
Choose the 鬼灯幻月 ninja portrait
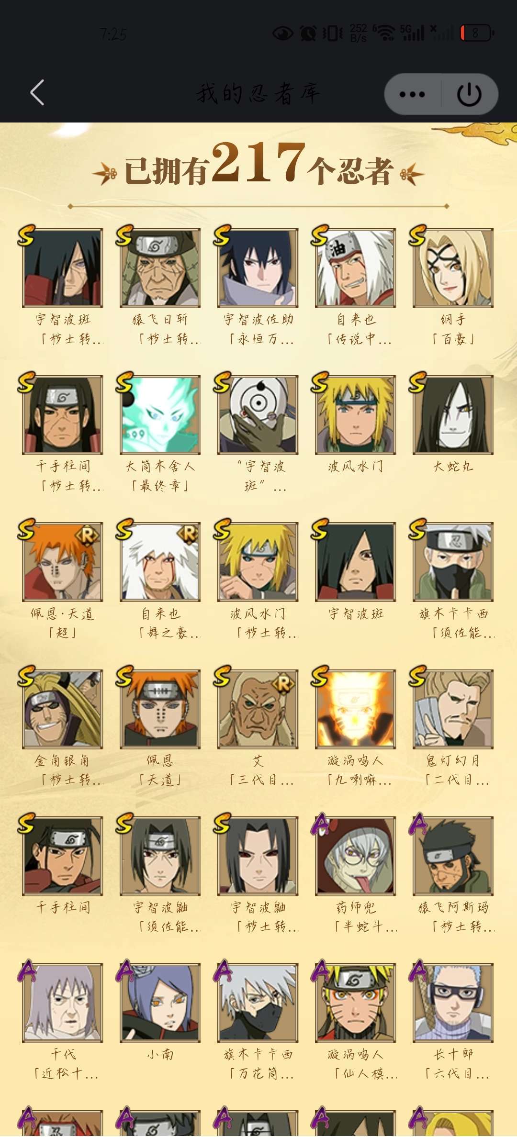click(x=453, y=709)
